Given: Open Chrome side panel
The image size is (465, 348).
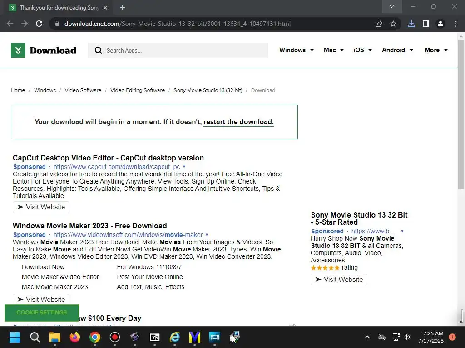Looking at the screenshot, I should pyautogui.click(x=426, y=24).
